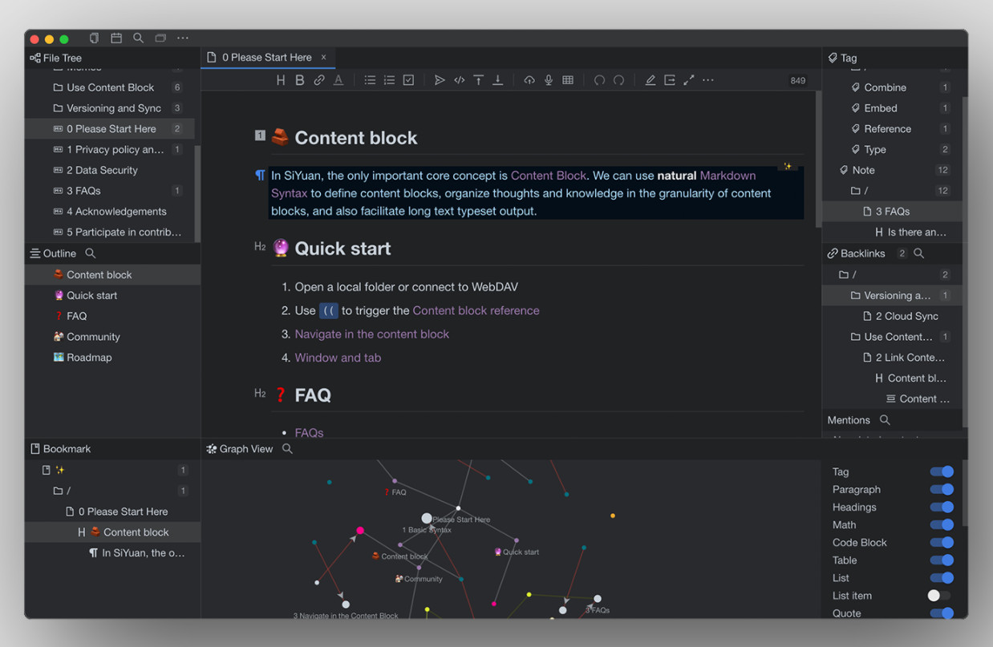993x647 pixels.
Task: Open 0 Please Start Here in Bookmark panel
Action: [x=112, y=512]
